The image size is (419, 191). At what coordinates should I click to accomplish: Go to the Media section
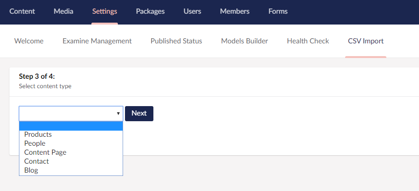click(63, 11)
